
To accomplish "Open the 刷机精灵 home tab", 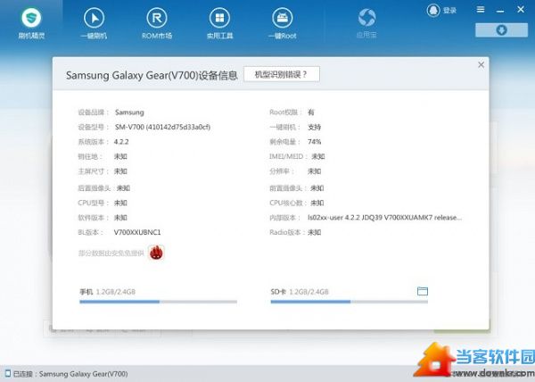I will (31, 23).
